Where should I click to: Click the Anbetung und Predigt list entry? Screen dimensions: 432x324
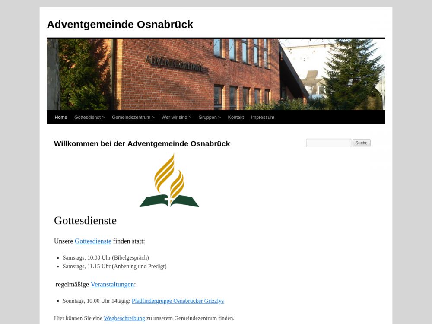[x=114, y=266]
